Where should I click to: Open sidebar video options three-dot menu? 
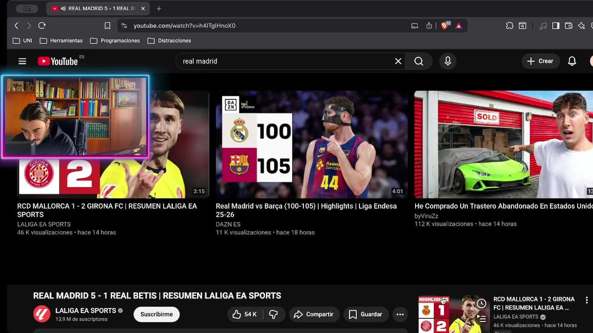(x=587, y=300)
